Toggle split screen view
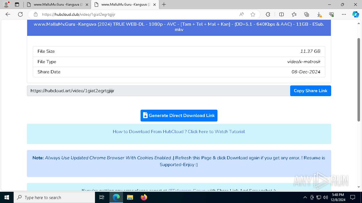 tap(281, 14)
